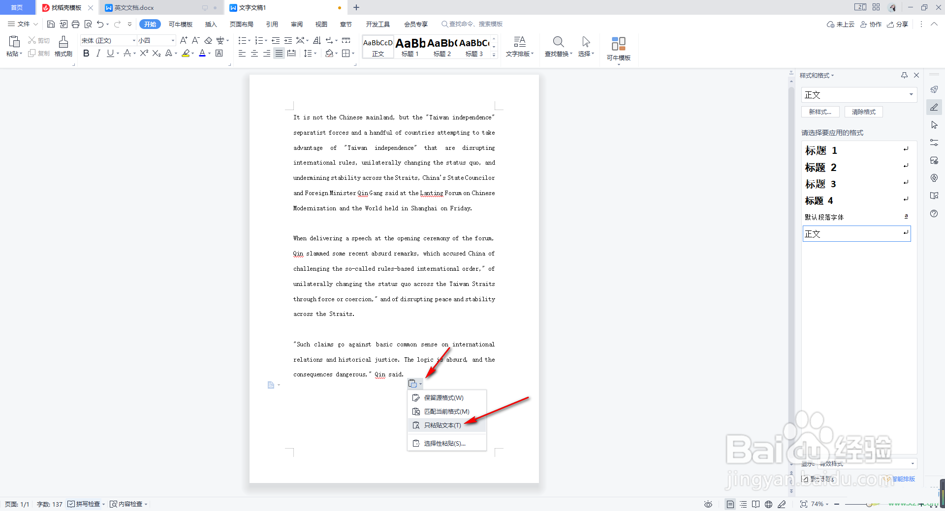Apply yellow text highlight color
Viewport: 945px width, 511px height.
click(x=186, y=53)
